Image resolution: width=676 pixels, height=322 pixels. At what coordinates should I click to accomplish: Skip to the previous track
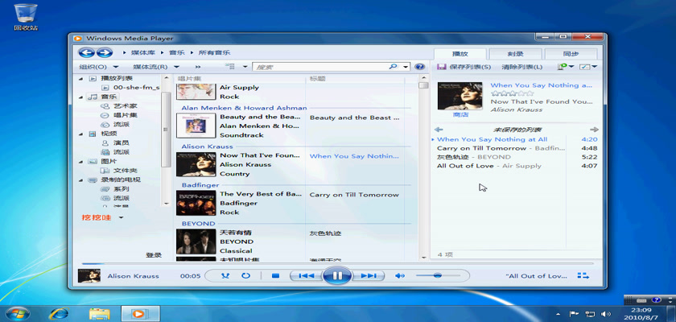point(306,276)
